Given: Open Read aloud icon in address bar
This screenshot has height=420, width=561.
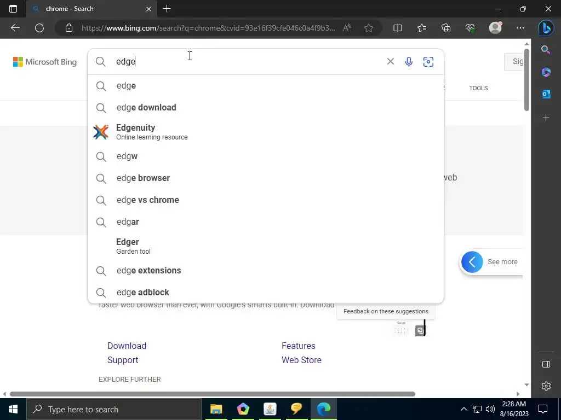Looking at the screenshot, I should (347, 28).
